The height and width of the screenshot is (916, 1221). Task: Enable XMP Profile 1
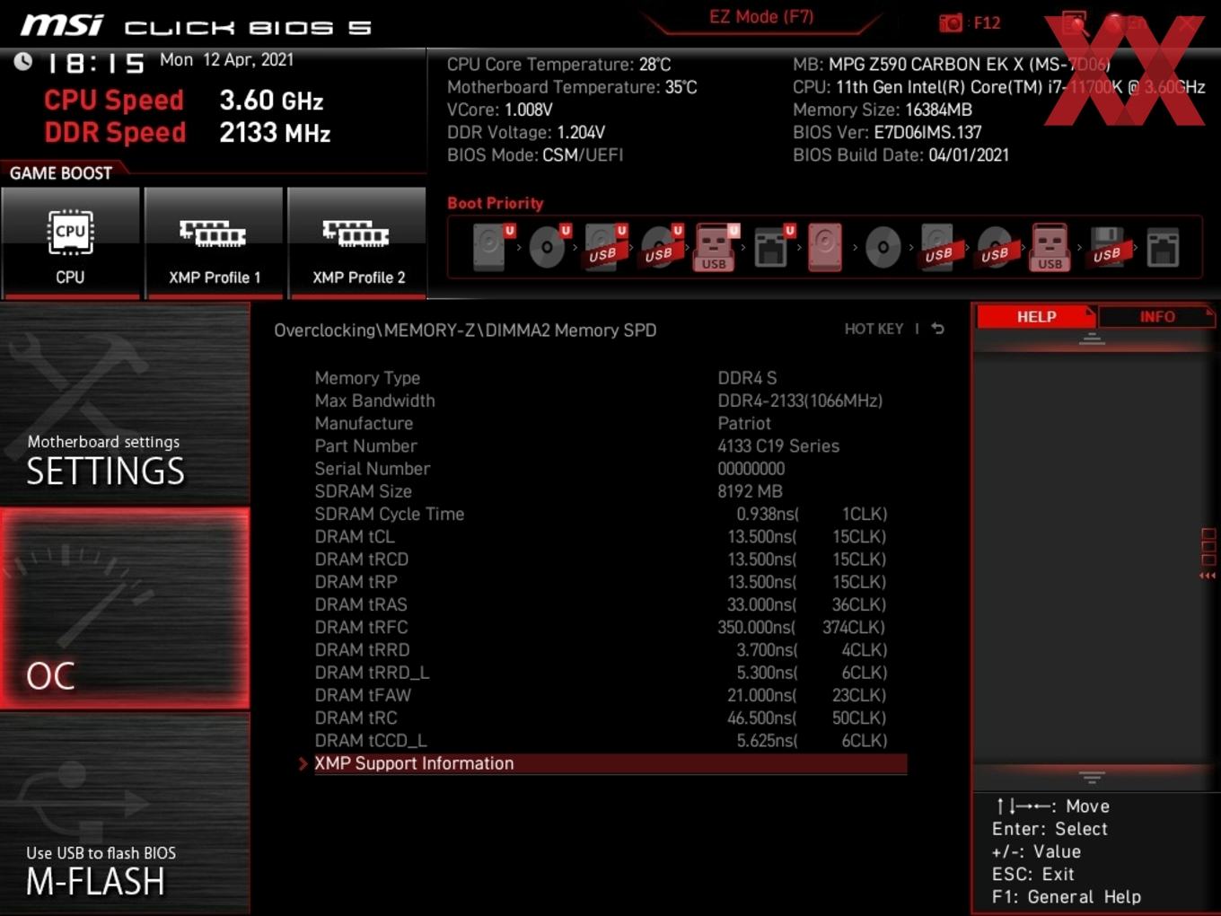[x=214, y=242]
